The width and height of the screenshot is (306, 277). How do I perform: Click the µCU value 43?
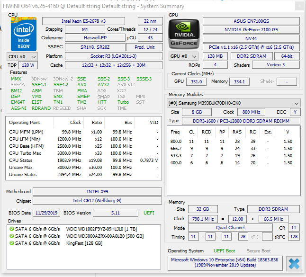pyautogui.click(x=150, y=38)
